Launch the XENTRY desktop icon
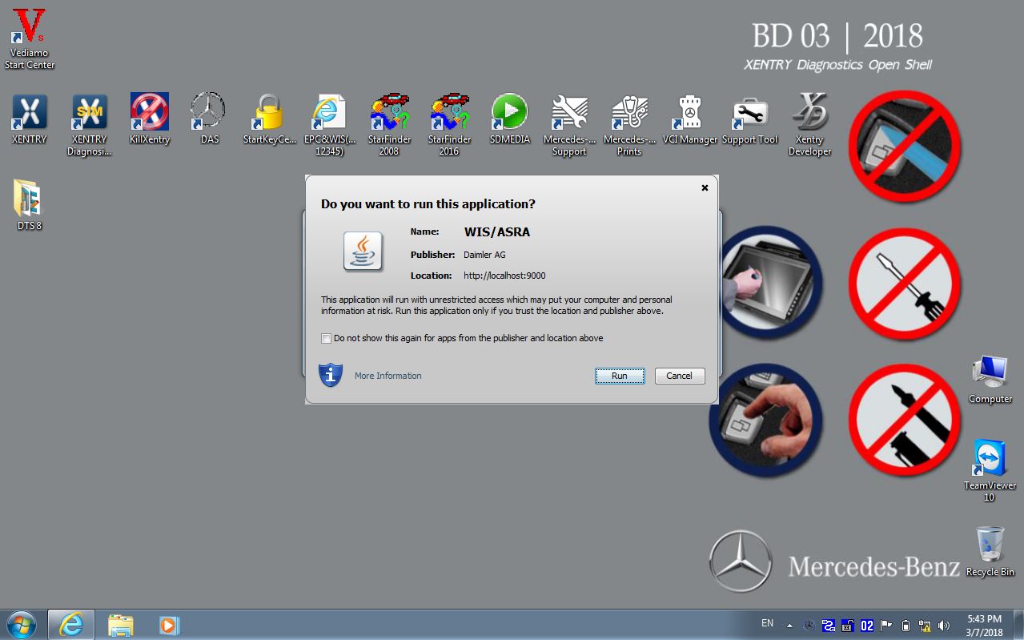Screen dimensions: 1024x640 click(30, 119)
